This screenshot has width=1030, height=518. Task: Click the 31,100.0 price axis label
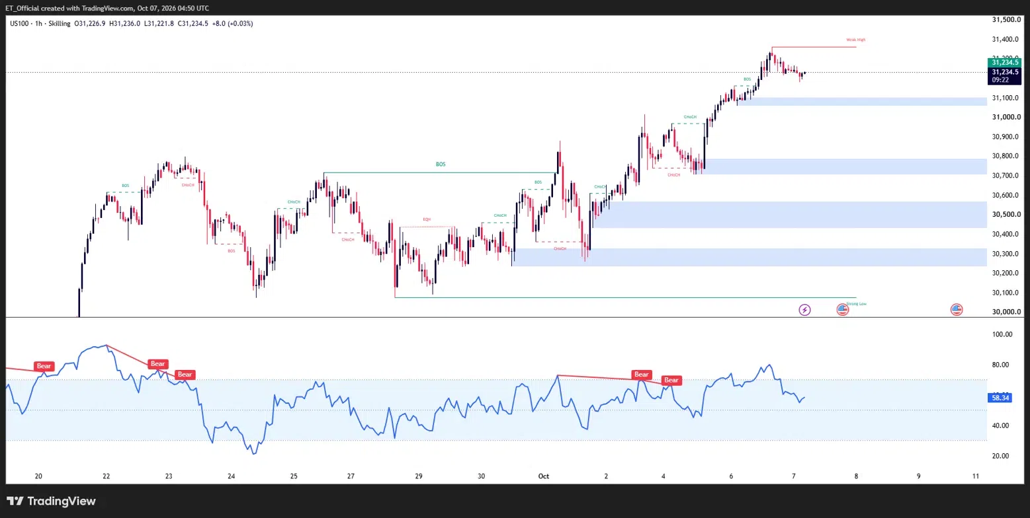point(1006,98)
